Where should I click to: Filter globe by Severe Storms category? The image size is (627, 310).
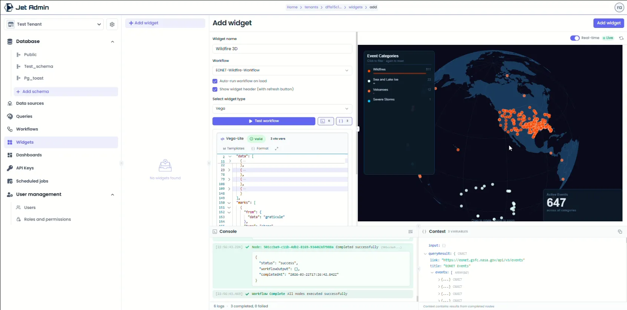[x=399, y=100]
